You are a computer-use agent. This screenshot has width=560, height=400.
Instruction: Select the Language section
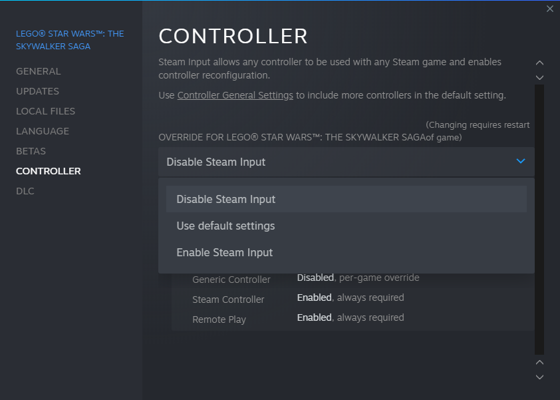[43, 131]
